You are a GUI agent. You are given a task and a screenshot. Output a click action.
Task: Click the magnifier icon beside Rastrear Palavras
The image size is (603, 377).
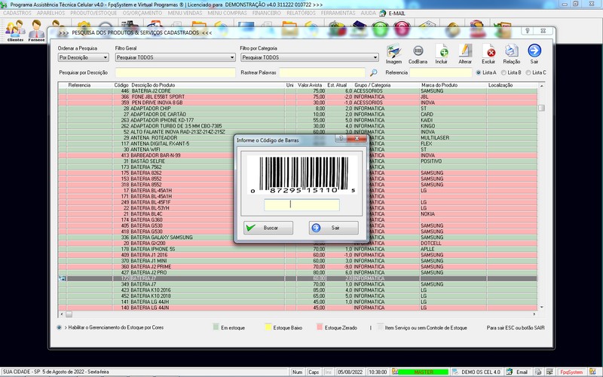point(373,72)
